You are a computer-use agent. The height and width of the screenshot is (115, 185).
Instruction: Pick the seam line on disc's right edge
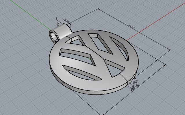tap(124, 77)
